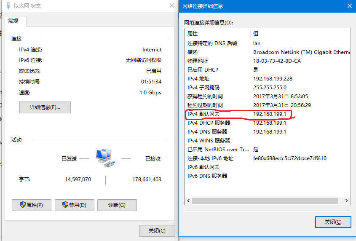Select the 常规 tab
The image size is (356, 241).
click(x=13, y=21)
